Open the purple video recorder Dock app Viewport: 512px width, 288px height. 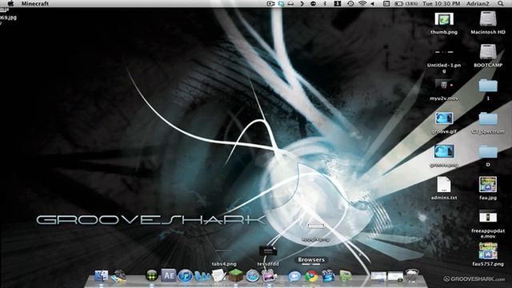coord(269,276)
